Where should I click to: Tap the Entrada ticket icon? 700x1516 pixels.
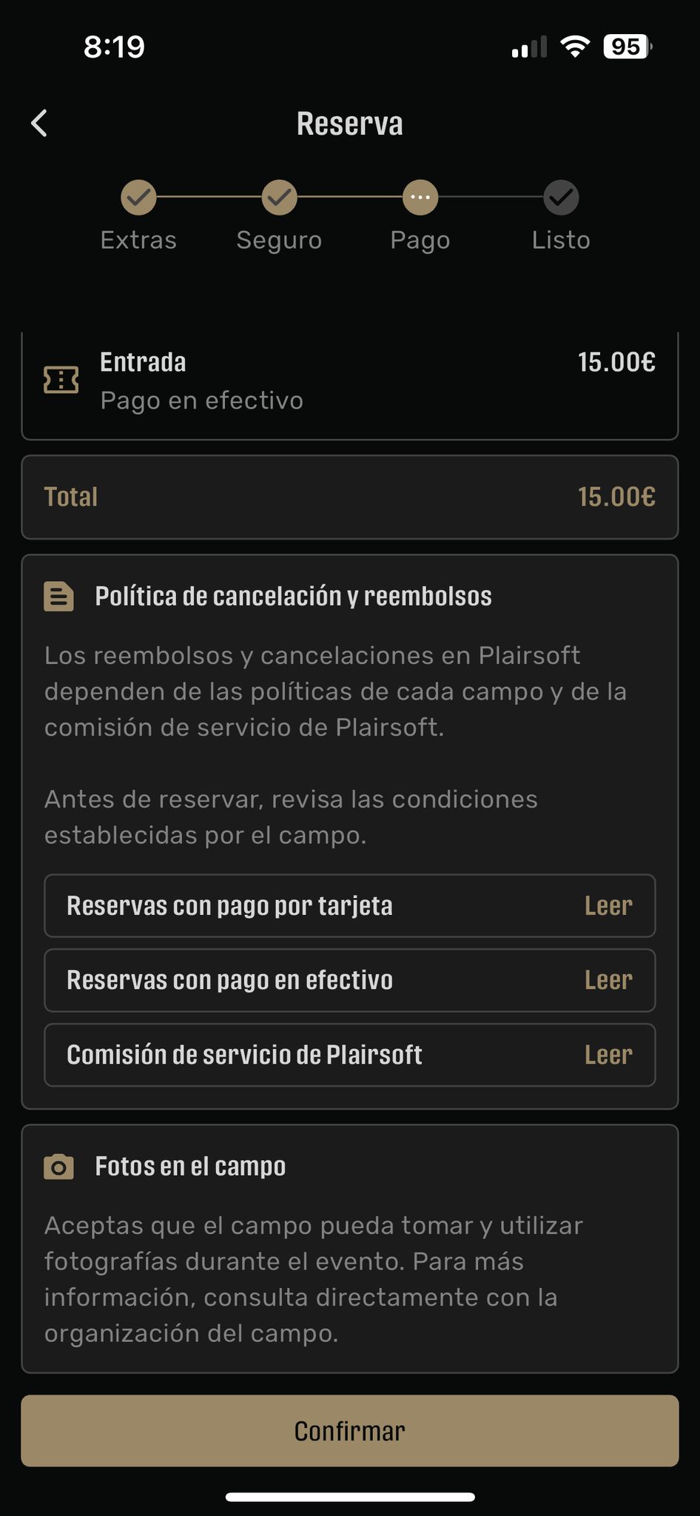pyautogui.click(x=61, y=380)
